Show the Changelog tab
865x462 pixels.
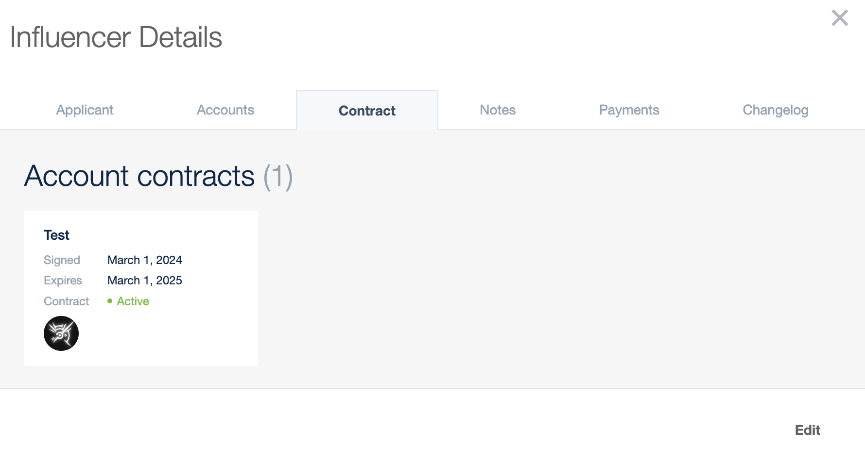coord(775,110)
